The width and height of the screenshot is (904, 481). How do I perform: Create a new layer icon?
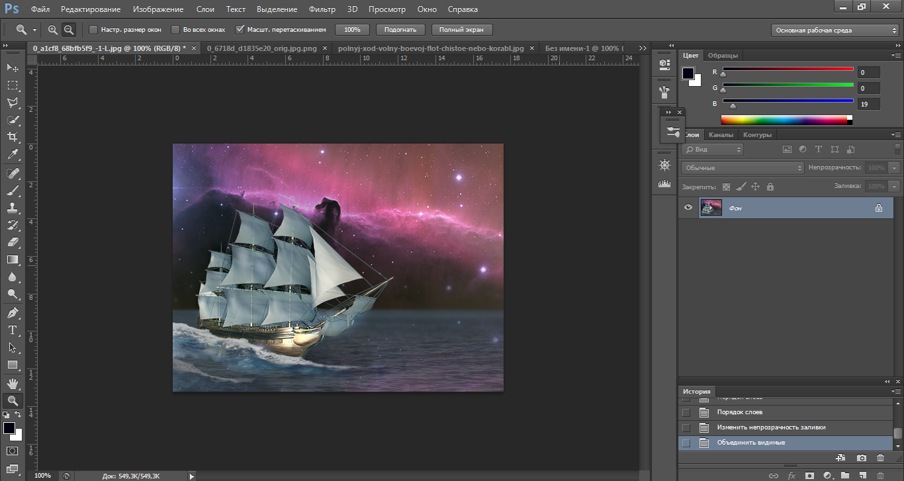point(863,475)
